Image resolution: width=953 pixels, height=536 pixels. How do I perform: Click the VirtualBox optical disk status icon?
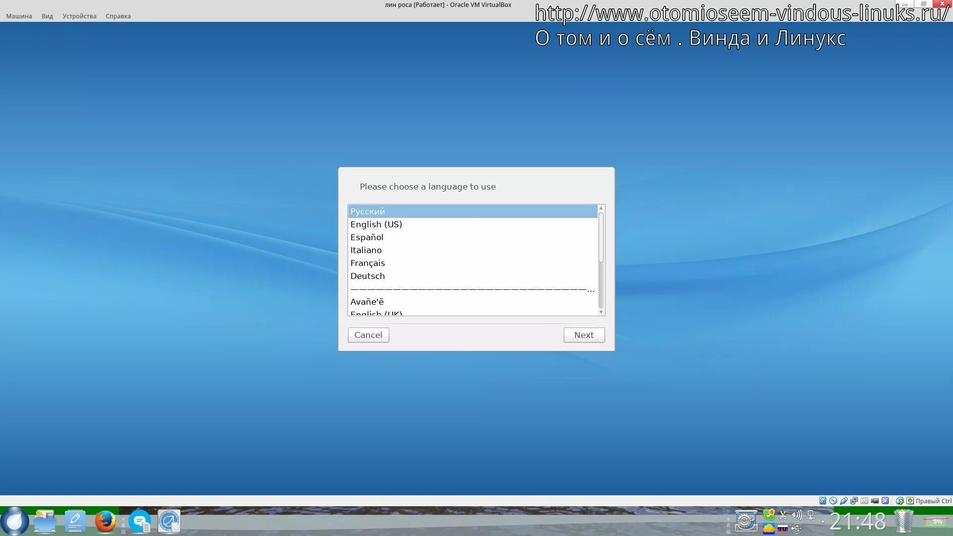pyautogui.click(x=833, y=501)
